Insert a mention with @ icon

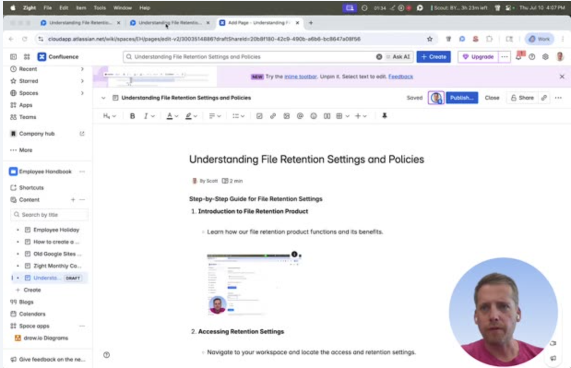click(300, 116)
